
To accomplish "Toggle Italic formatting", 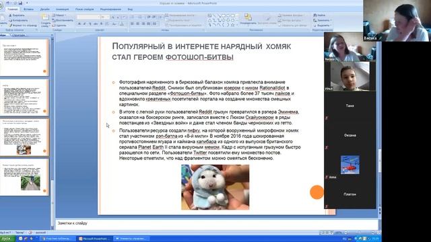I will pyautogui.click(x=84, y=24).
